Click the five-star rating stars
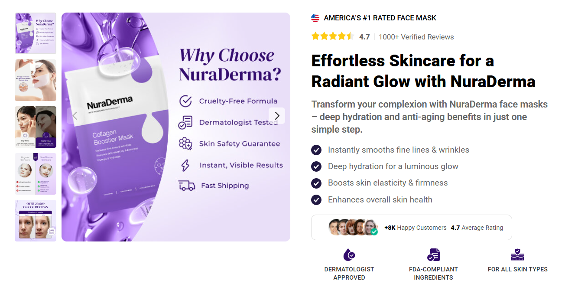The width and height of the screenshot is (578, 287). point(332,36)
